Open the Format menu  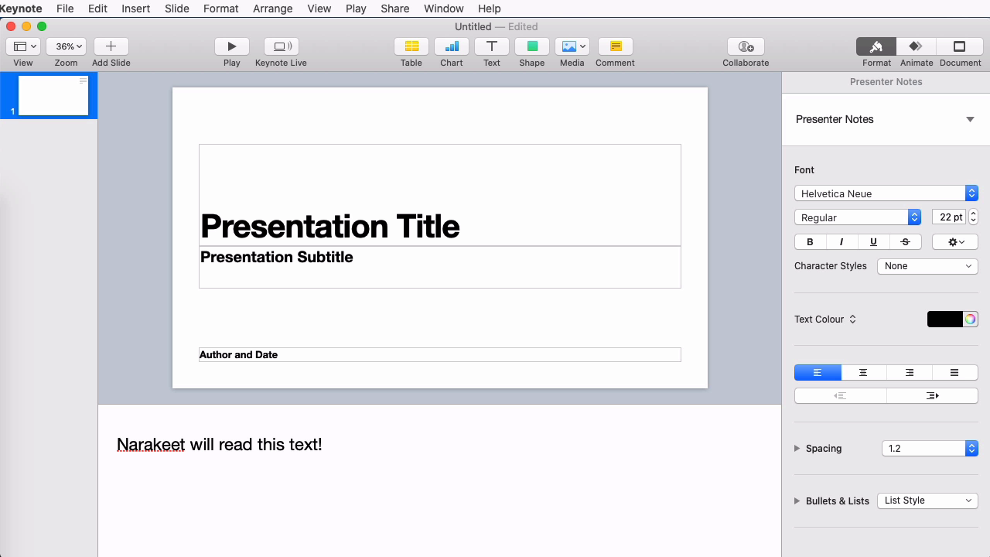pyautogui.click(x=221, y=9)
